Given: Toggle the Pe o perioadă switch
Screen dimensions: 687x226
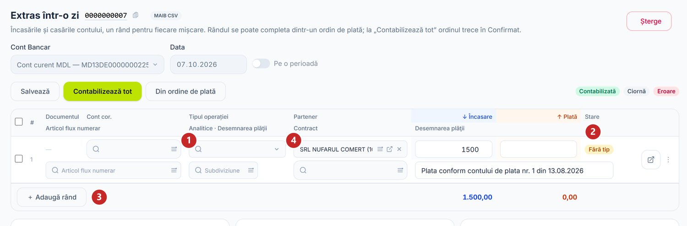Looking at the screenshot, I should (261, 64).
